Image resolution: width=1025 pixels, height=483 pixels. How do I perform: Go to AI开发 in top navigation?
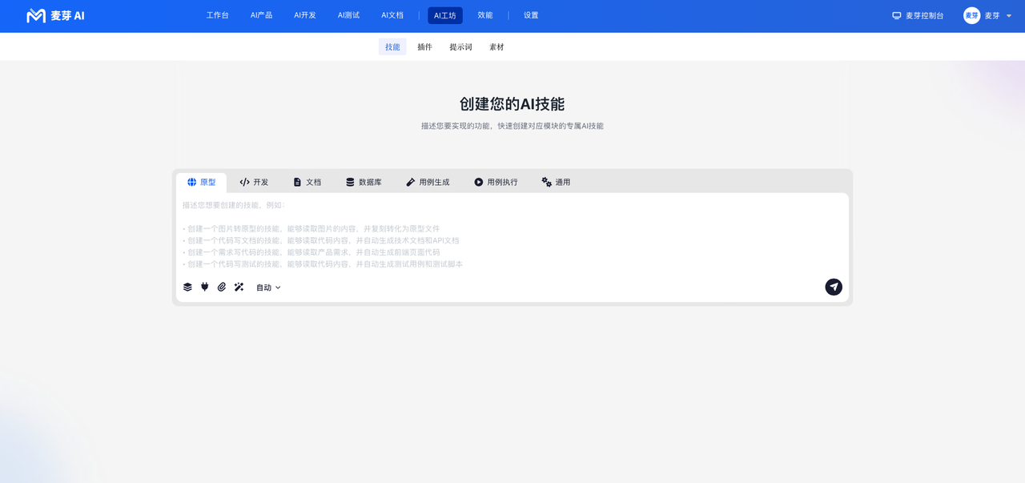[x=305, y=15]
